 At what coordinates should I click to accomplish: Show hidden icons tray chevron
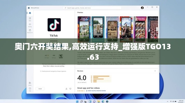click(x=167, y=101)
